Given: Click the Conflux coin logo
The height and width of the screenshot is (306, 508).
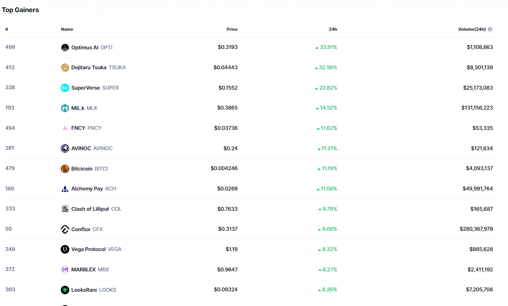Looking at the screenshot, I should pyautogui.click(x=65, y=229).
